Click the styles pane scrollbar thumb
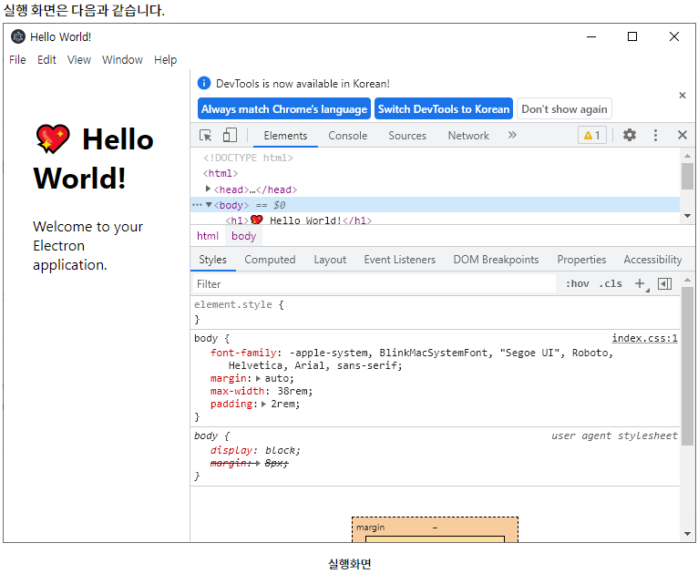 (x=687, y=365)
